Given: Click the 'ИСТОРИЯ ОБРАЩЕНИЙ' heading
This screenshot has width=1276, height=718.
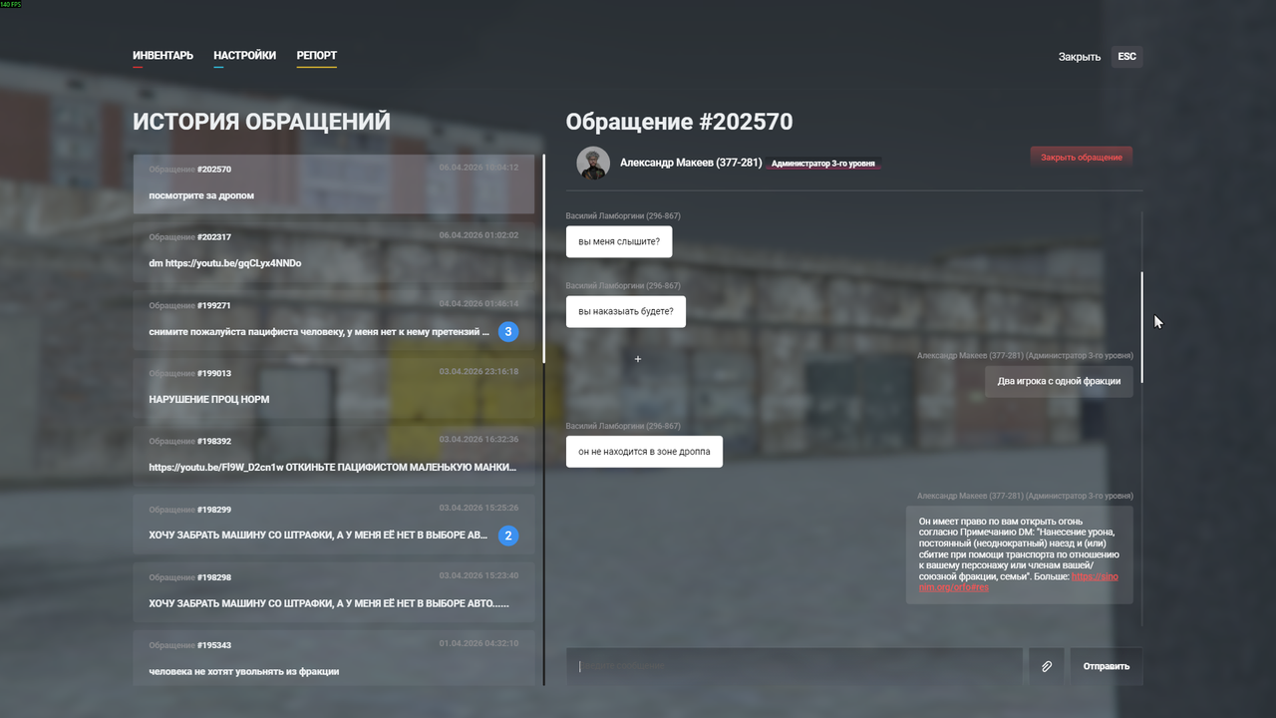Looking at the screenshot, I should pyautogui.click(x=261, y=123).
